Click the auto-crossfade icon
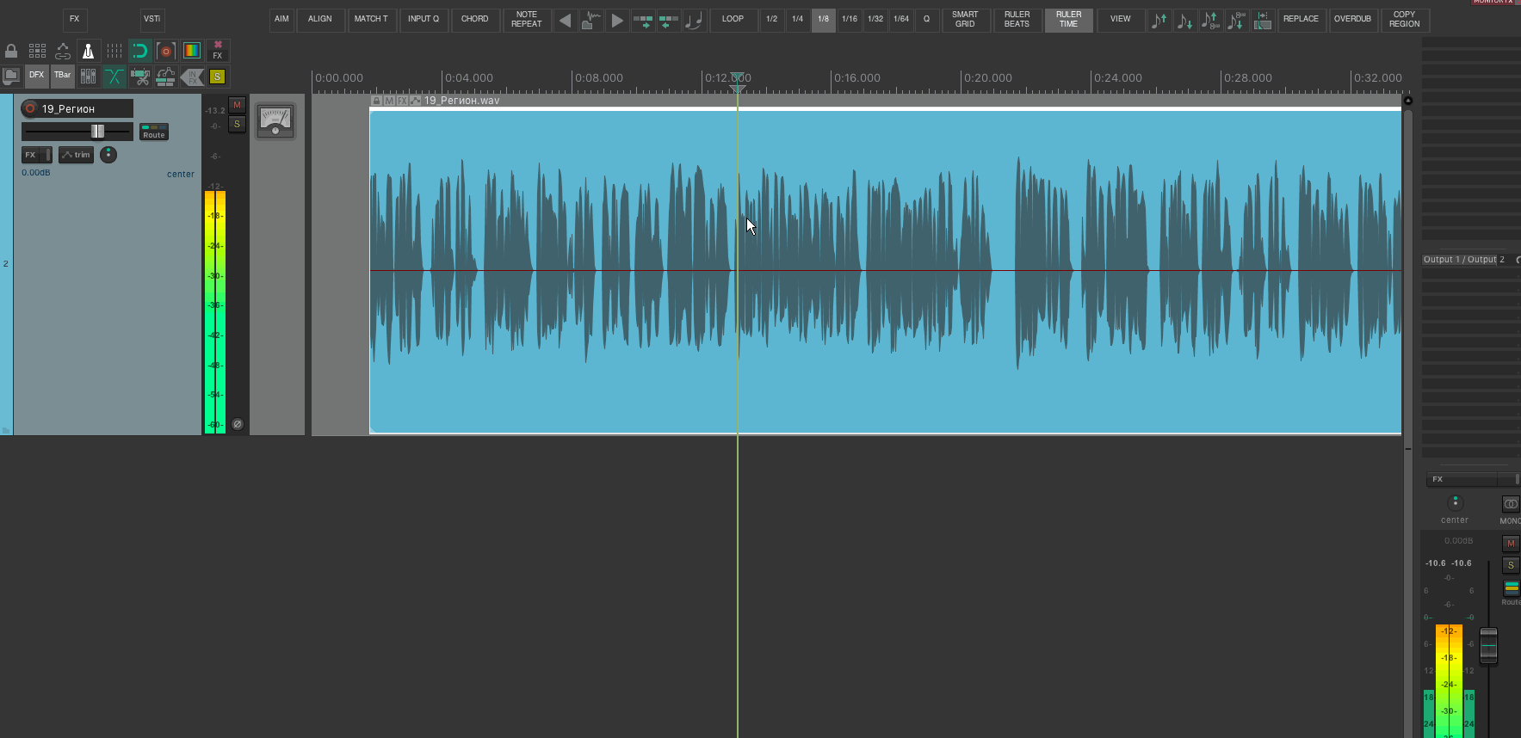Image resolution: width=1521 pixels, height=738 pixels. [114, 77]
